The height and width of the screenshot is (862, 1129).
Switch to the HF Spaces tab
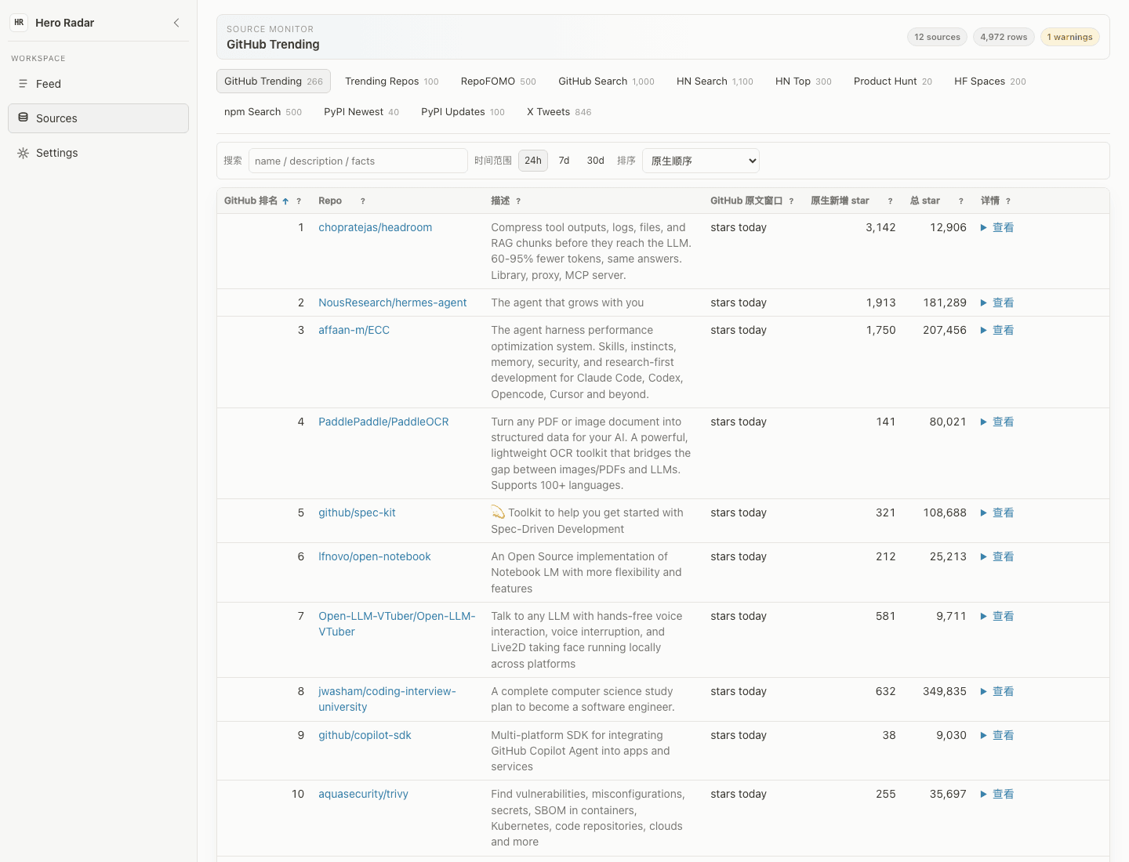[x=990, y=81]
